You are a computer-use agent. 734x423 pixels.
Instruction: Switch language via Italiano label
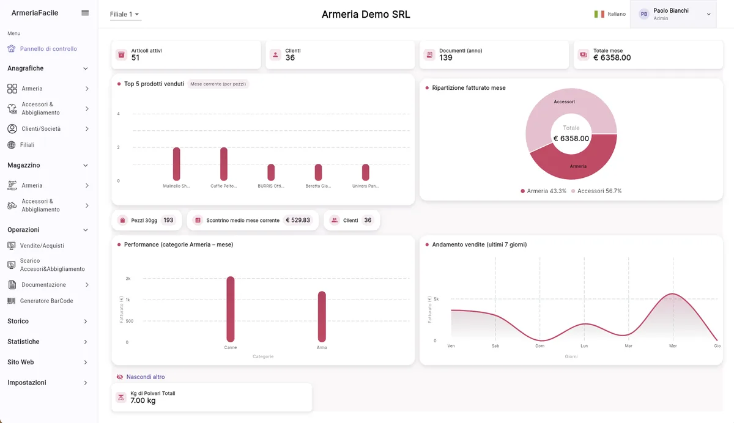pyautogui.click(x=617, y=14)
